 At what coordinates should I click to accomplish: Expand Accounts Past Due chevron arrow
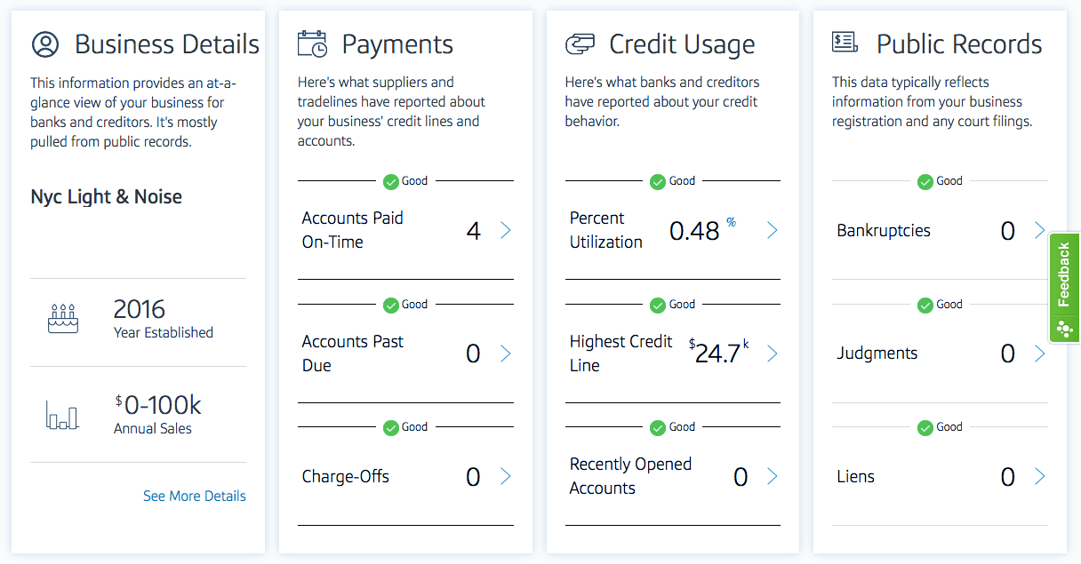(x=505, y=353)
